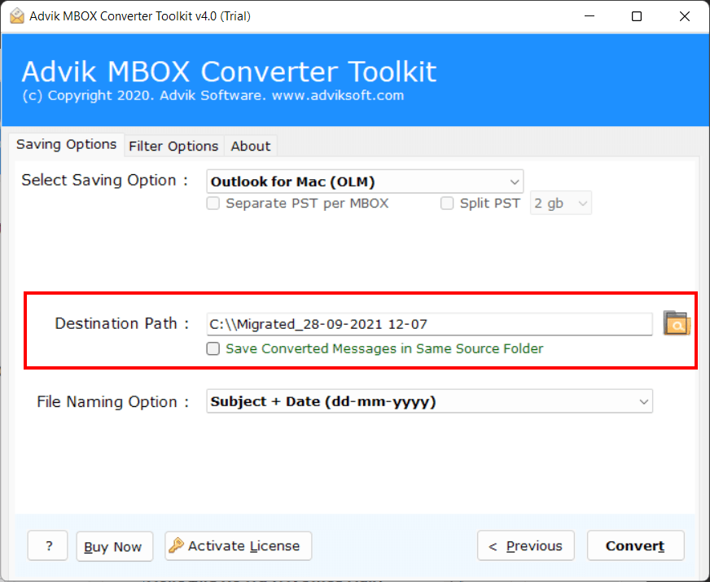Expand the 2 gb split size dropdown
The width and height of the screenshot is (710, 582).
(x=560, y=203)
